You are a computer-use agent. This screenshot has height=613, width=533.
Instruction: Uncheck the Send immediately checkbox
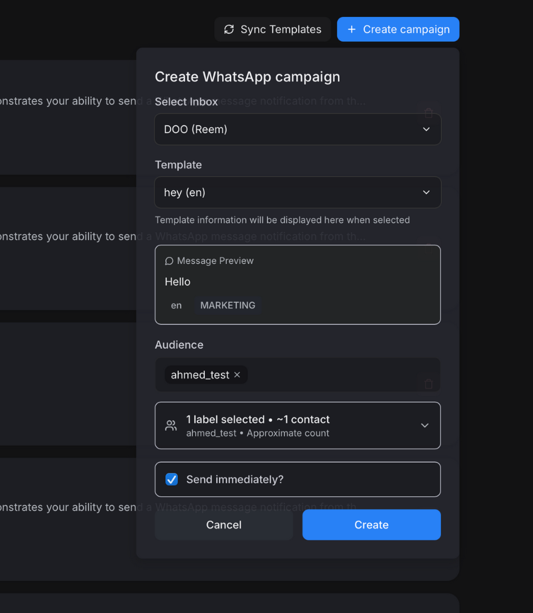pos(172,479)
